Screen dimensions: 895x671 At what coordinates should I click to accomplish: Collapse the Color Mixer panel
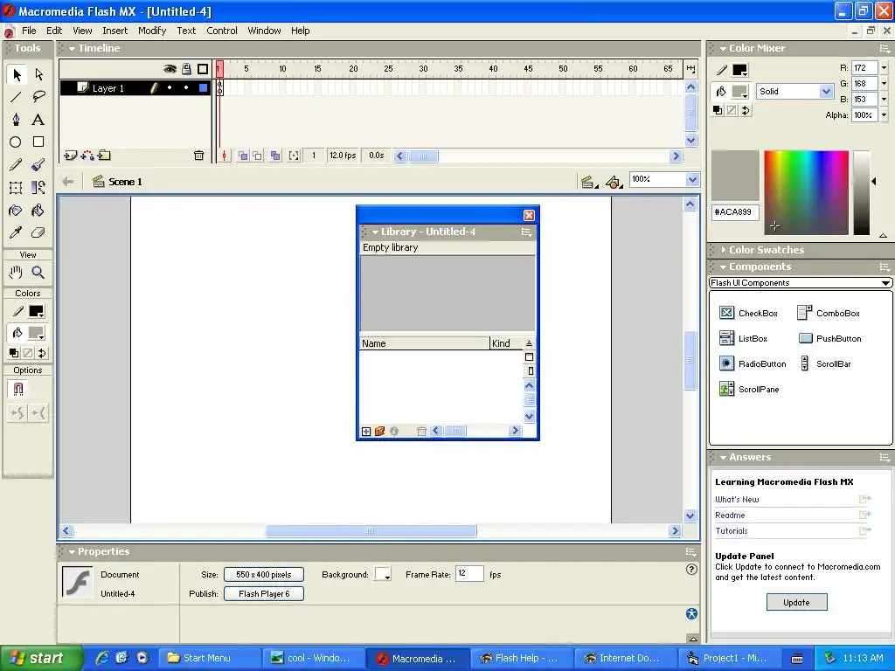(x=723, y=49)
